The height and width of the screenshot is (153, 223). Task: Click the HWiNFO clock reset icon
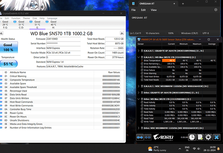click(192, 137)
